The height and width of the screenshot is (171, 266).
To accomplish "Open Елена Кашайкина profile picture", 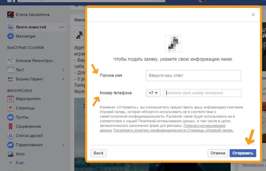I will pyautogui.click(x=11, y=15).
